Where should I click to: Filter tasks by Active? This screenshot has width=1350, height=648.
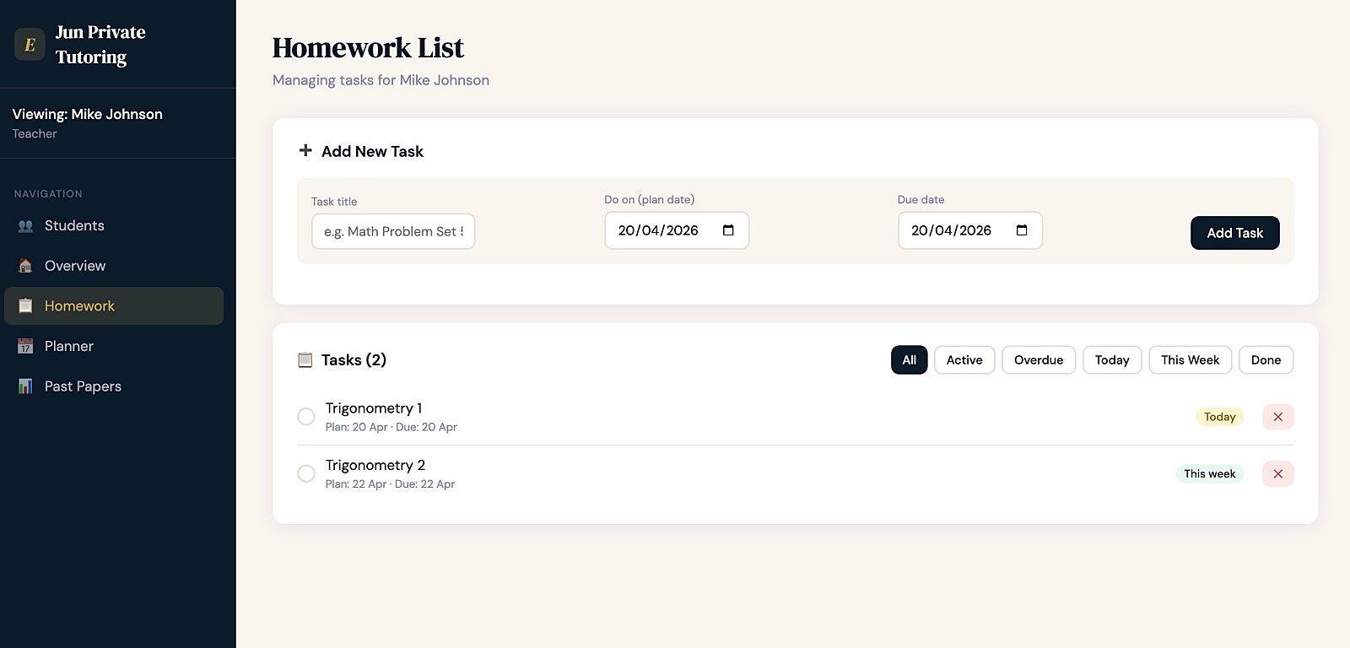click(x=964, y=360)
